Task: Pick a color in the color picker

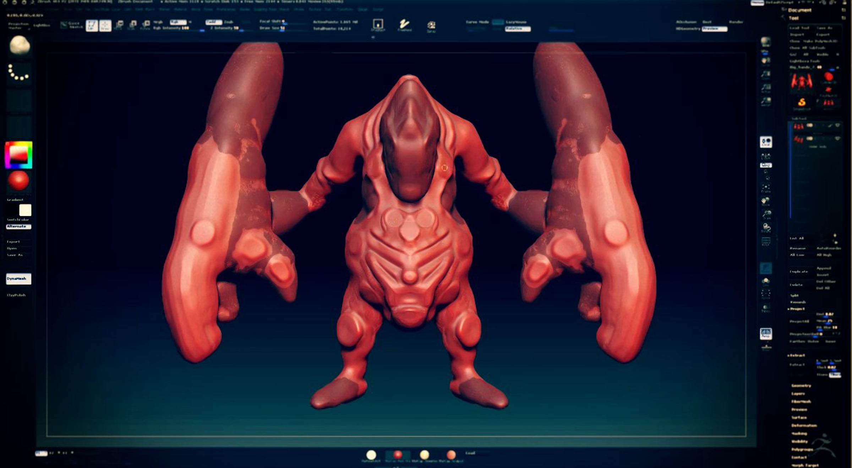Action: 18,155
